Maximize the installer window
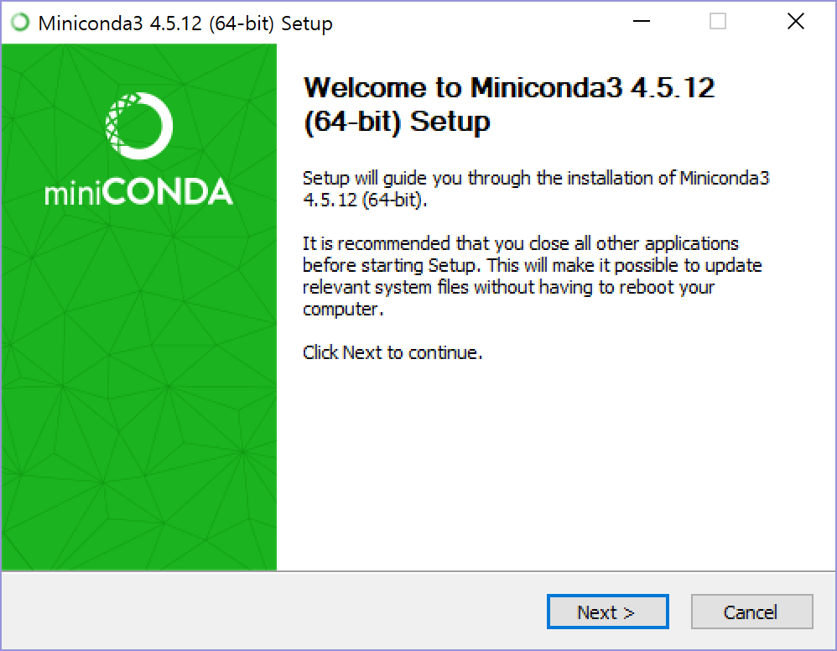837x651 pixels. (717, 22)
